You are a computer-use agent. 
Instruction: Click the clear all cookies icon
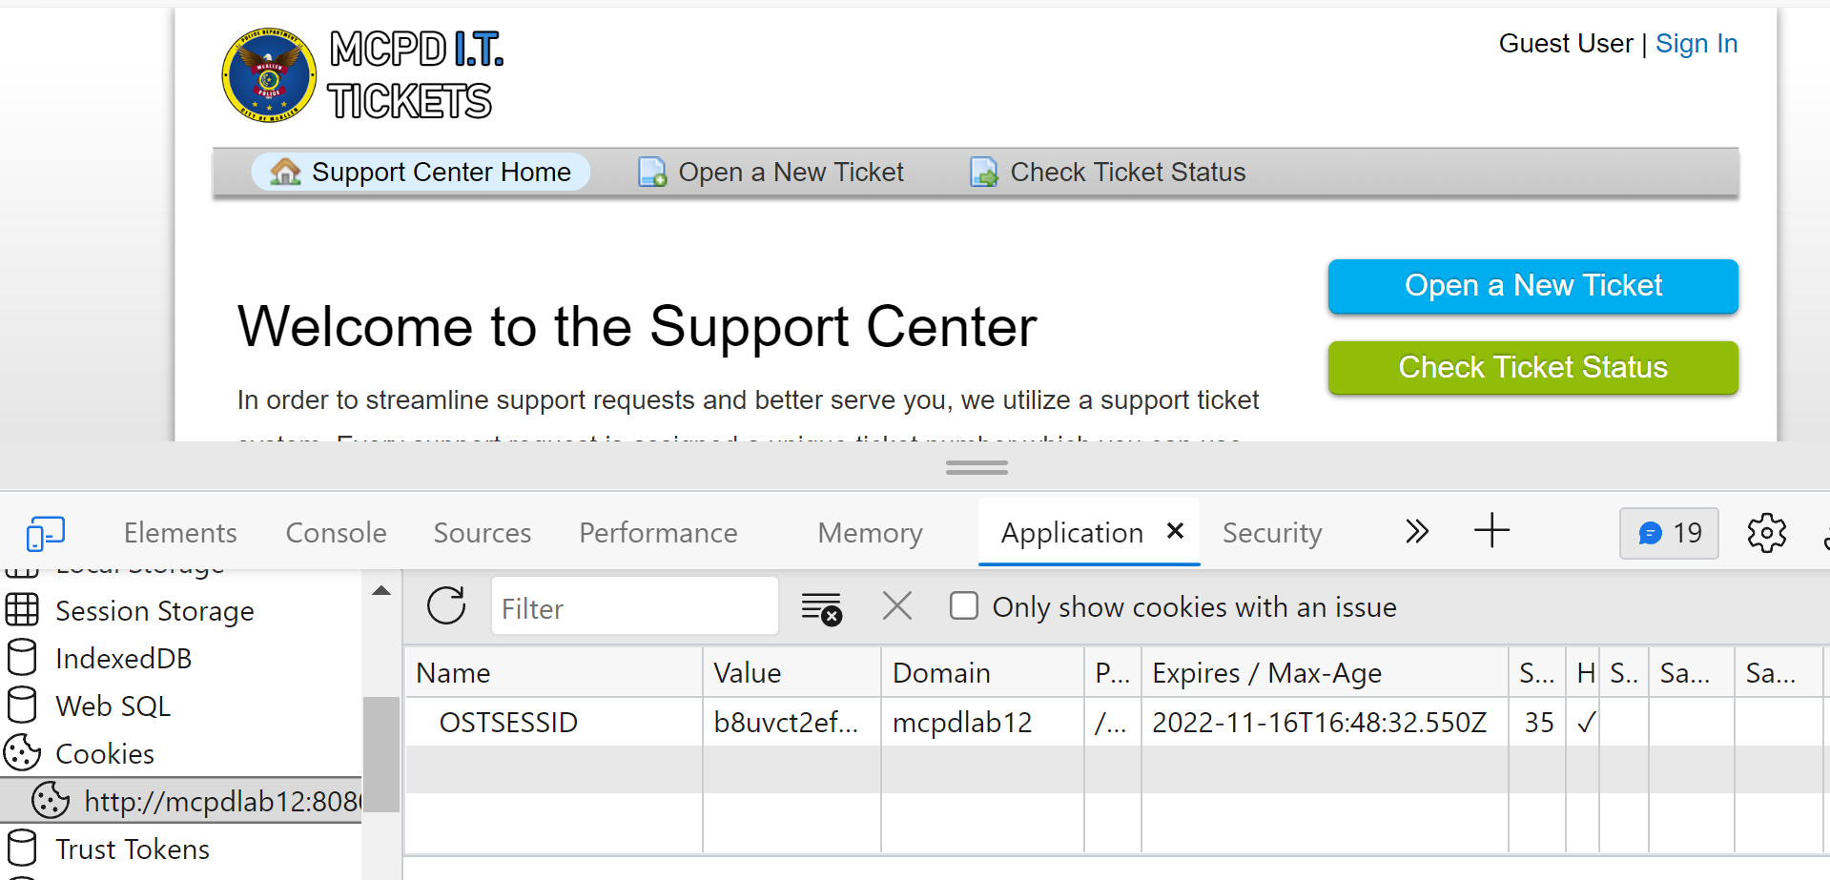click(821, 607)
